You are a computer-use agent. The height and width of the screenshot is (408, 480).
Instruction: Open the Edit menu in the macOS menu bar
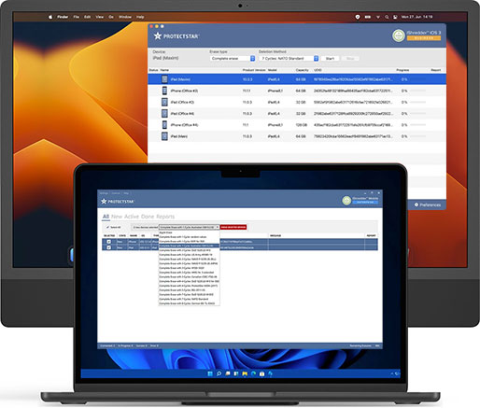[x=88, y=17]
